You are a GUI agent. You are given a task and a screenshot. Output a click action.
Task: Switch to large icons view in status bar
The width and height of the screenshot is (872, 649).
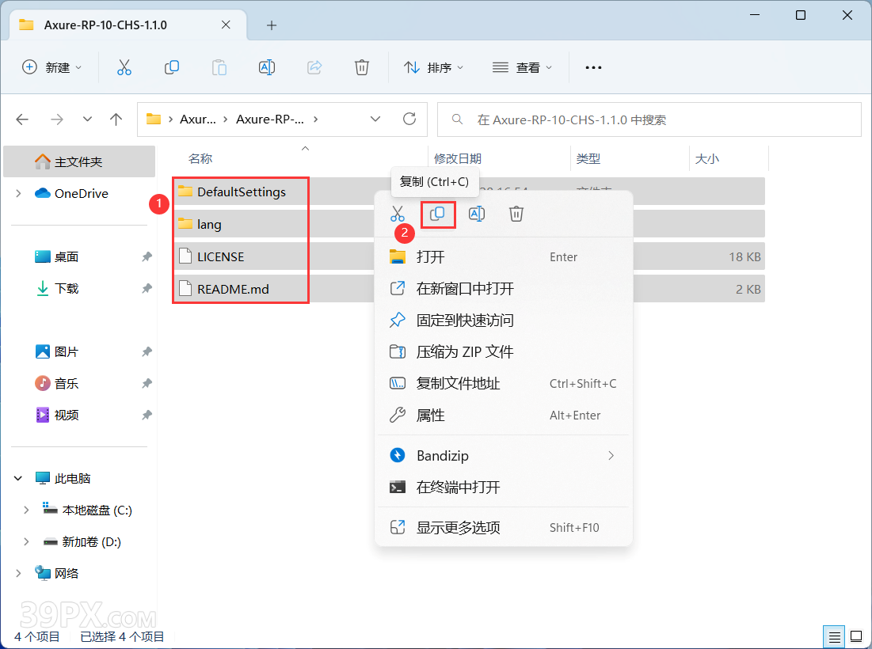(856, 637)
